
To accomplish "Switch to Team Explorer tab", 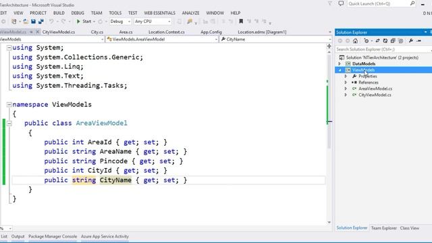I will (384, 228).
